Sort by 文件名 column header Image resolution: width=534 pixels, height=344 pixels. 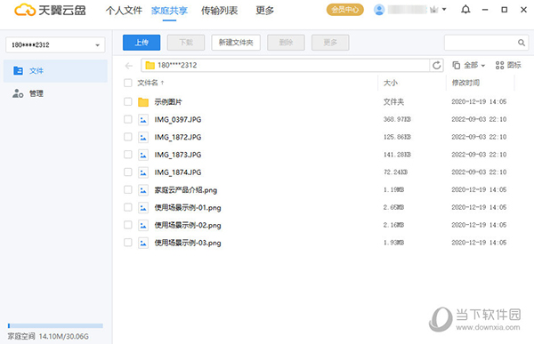click(150, 83)
